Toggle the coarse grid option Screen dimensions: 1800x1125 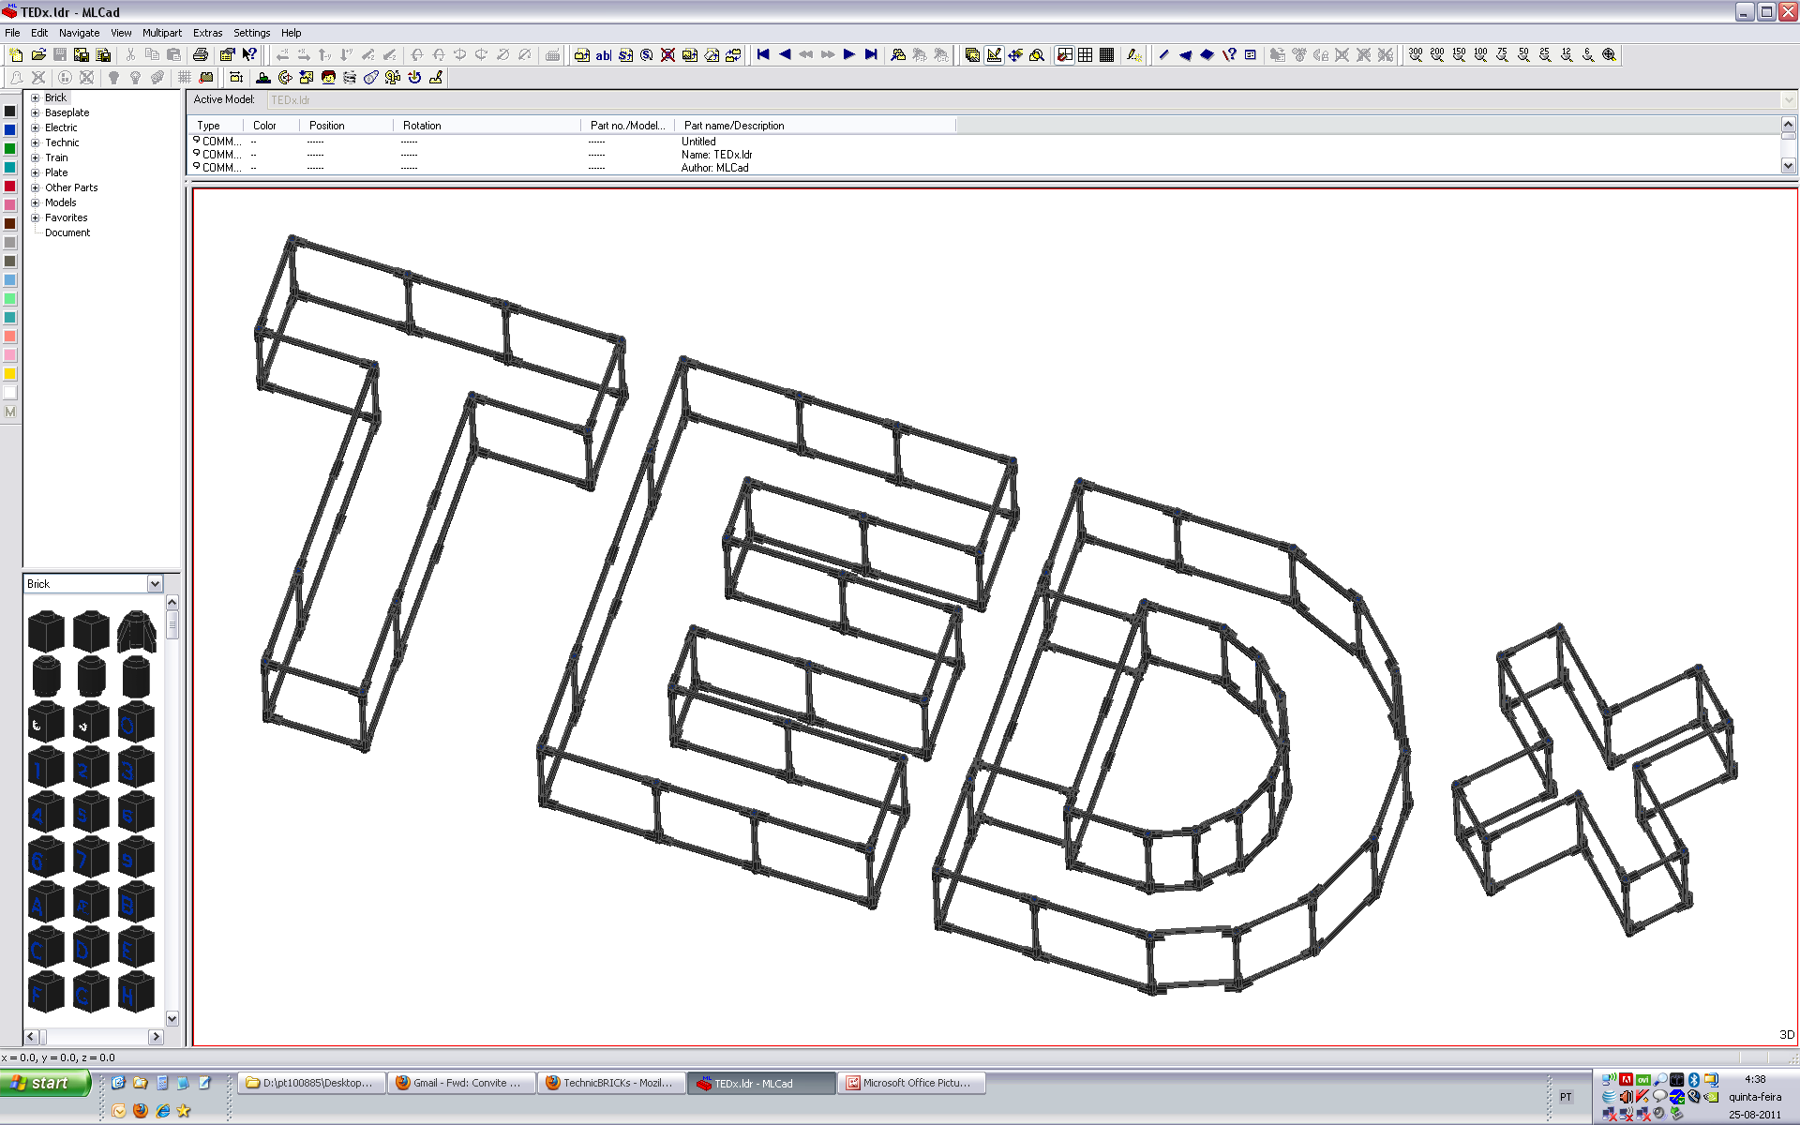[x=1064, y=55]
